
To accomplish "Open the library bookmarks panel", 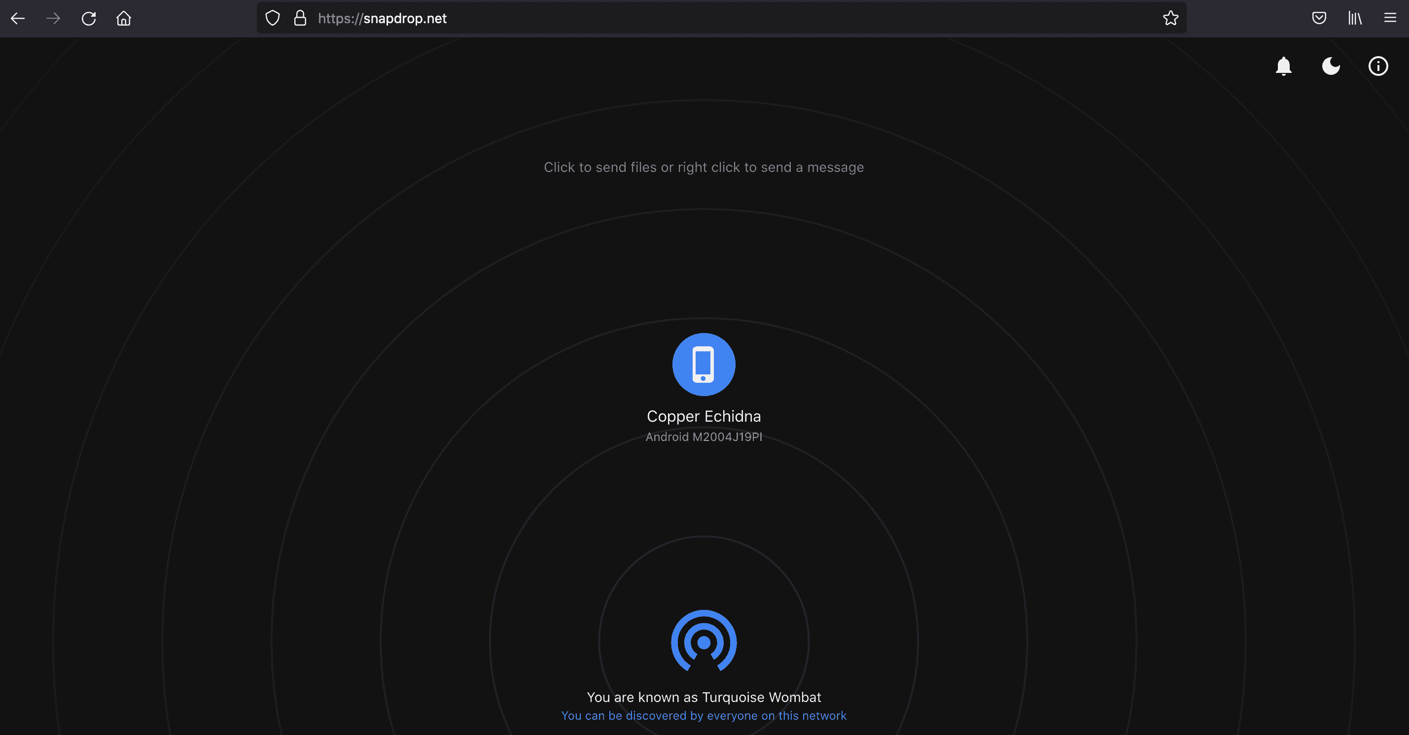I will [1354, 19].
